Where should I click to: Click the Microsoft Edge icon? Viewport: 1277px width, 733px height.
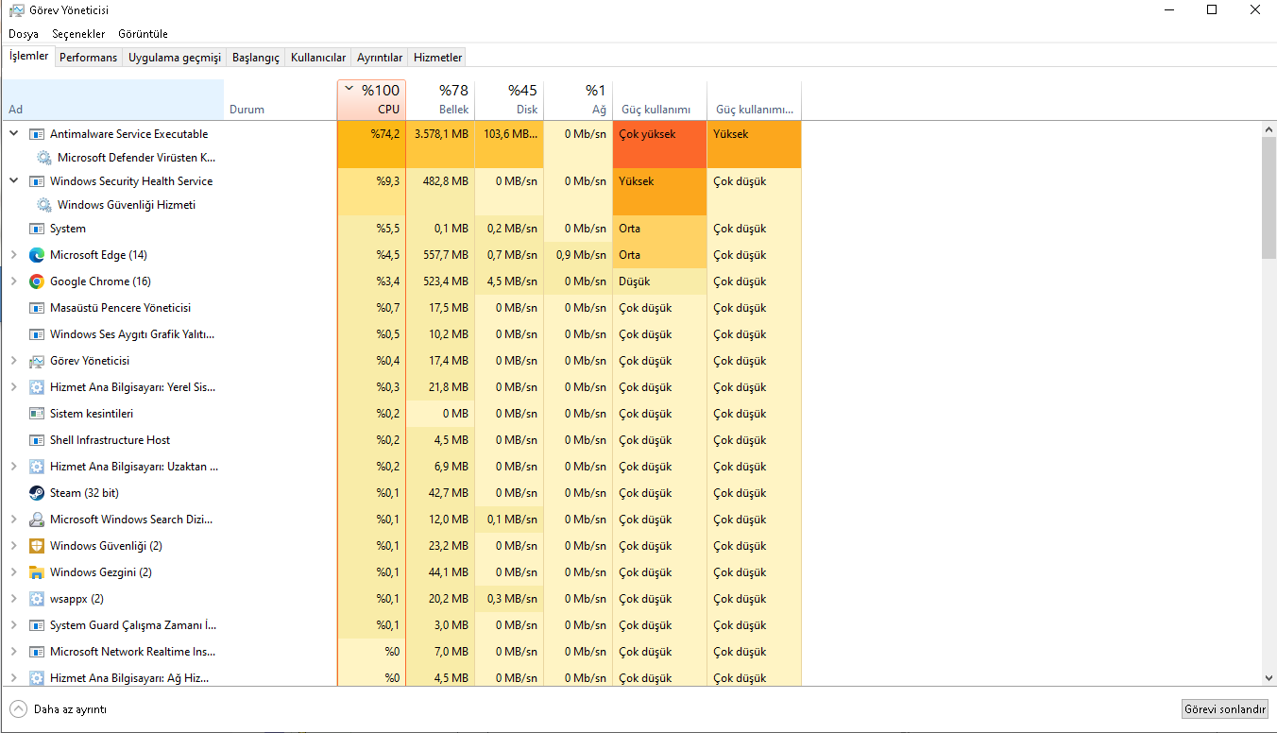coord(37,255)
